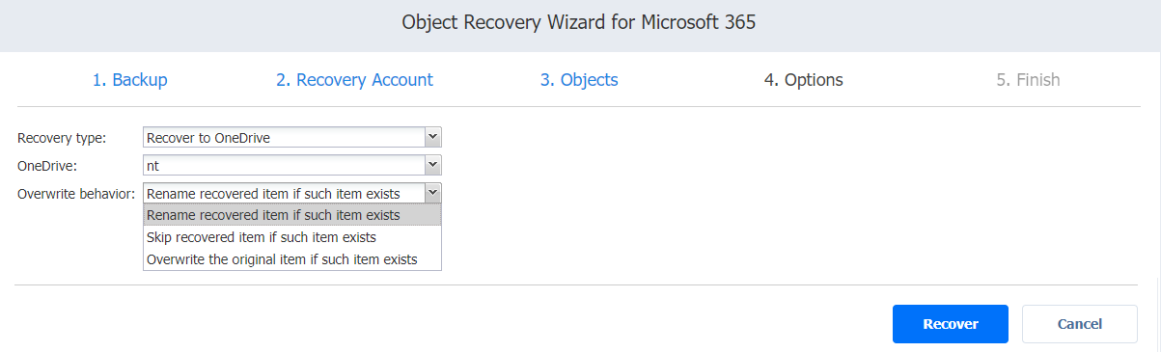Click the Object Recovery Wizard title bar
1161x352 pixels.
[x=580, y=23]
